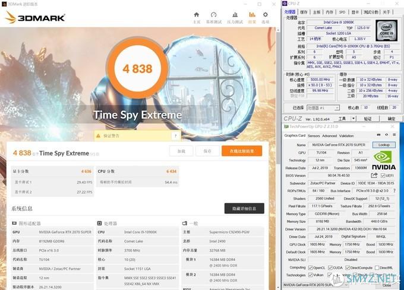Open the 3DMark benchmarks gauge icon
This screenshot has height=290, width=404.
214,15
